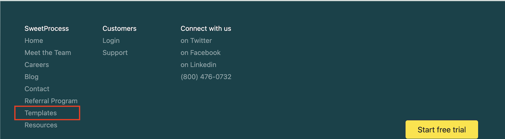The height and width of the screenshot is (139, 505).
Task: Visit the Support link under Customers
Action: [115, 53]
